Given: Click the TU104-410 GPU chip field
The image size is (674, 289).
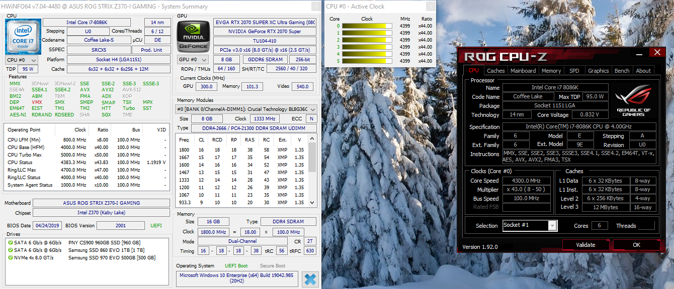Looking at the screenshot, I should (x=265, y=40).
